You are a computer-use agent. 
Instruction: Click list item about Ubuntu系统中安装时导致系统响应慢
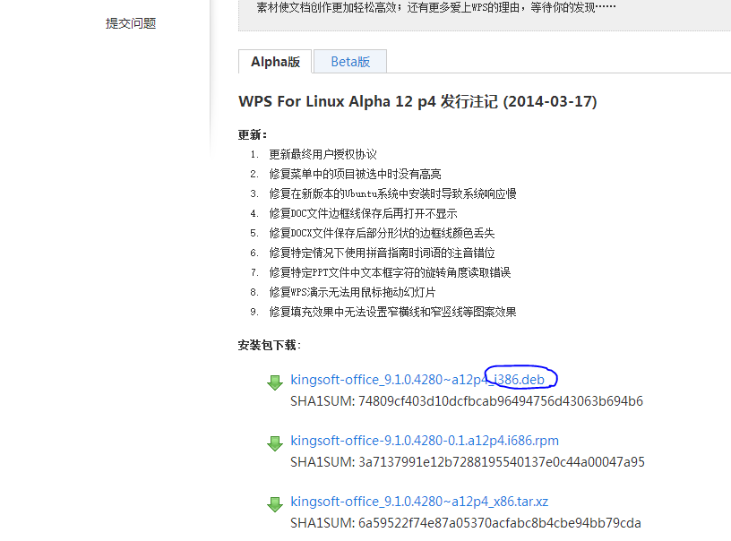(x=392, y=193)
